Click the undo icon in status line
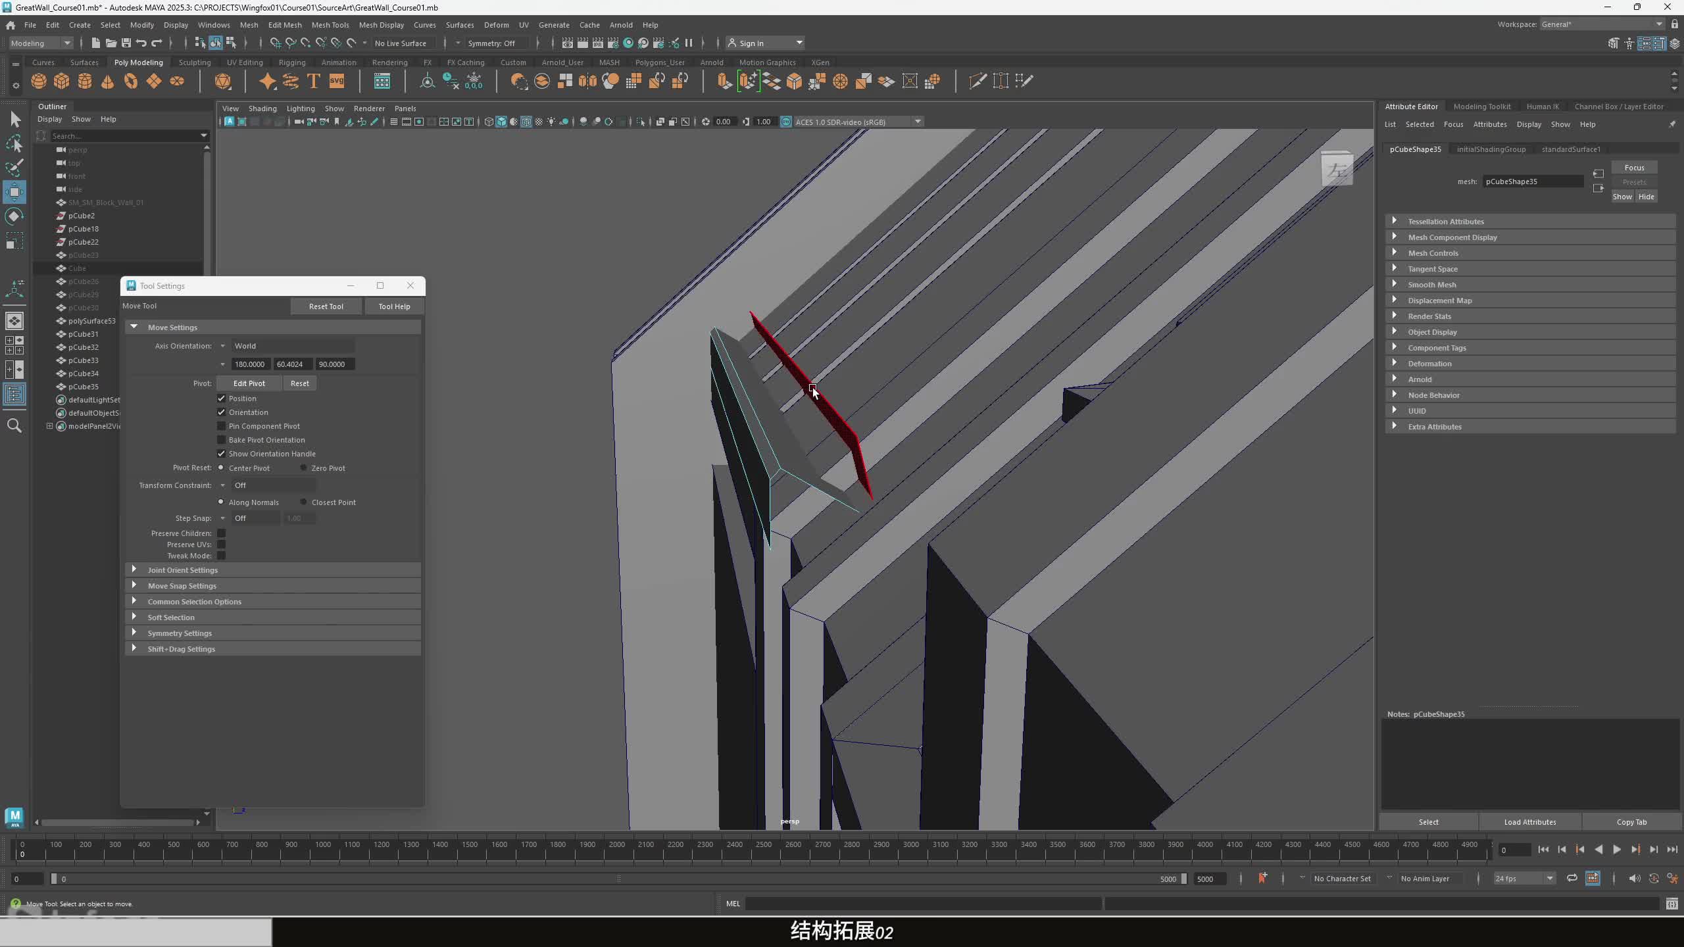The width and height of the screenshot is (1684, 947). click(x=141, y=43)
